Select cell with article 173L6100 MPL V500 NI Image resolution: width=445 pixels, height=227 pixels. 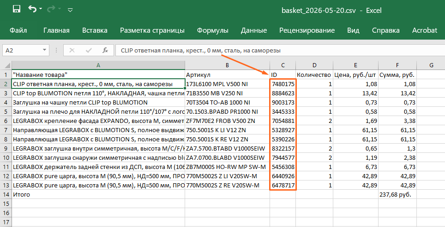pyautogui.click(x=227, y=84)
